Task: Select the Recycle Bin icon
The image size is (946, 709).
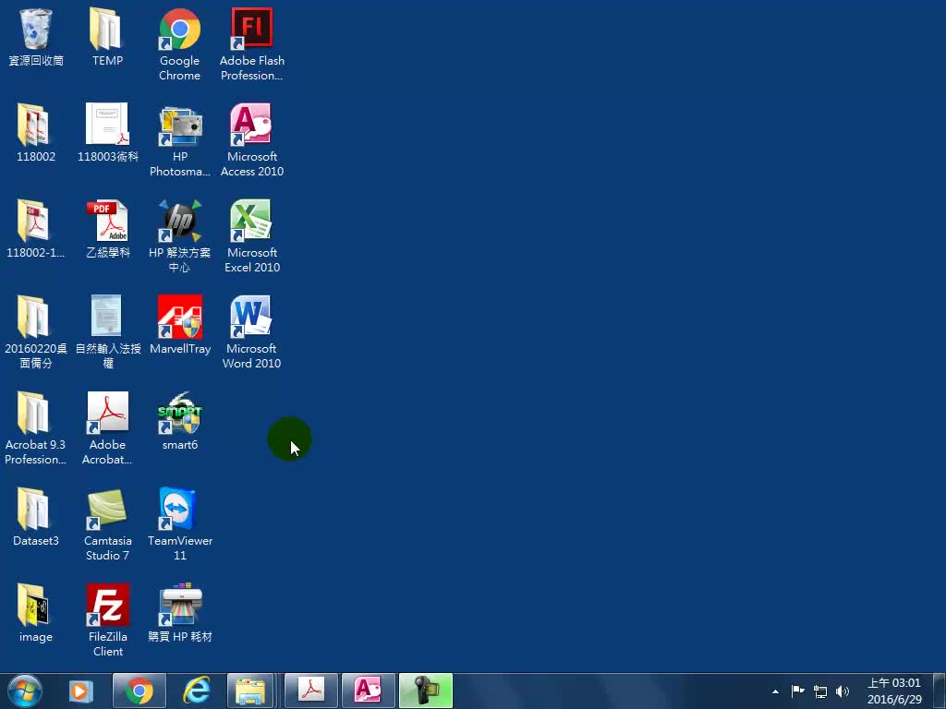Action: tap(36, 30)
